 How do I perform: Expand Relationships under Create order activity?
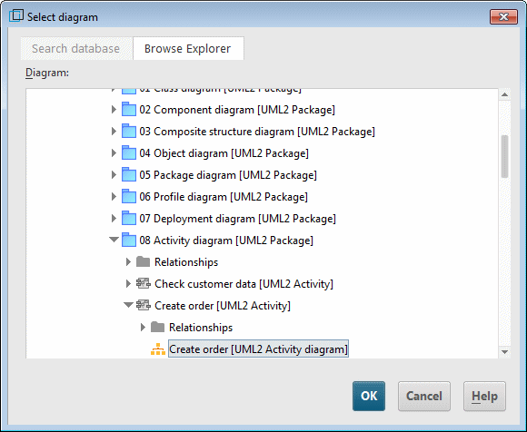pos(143,328)
